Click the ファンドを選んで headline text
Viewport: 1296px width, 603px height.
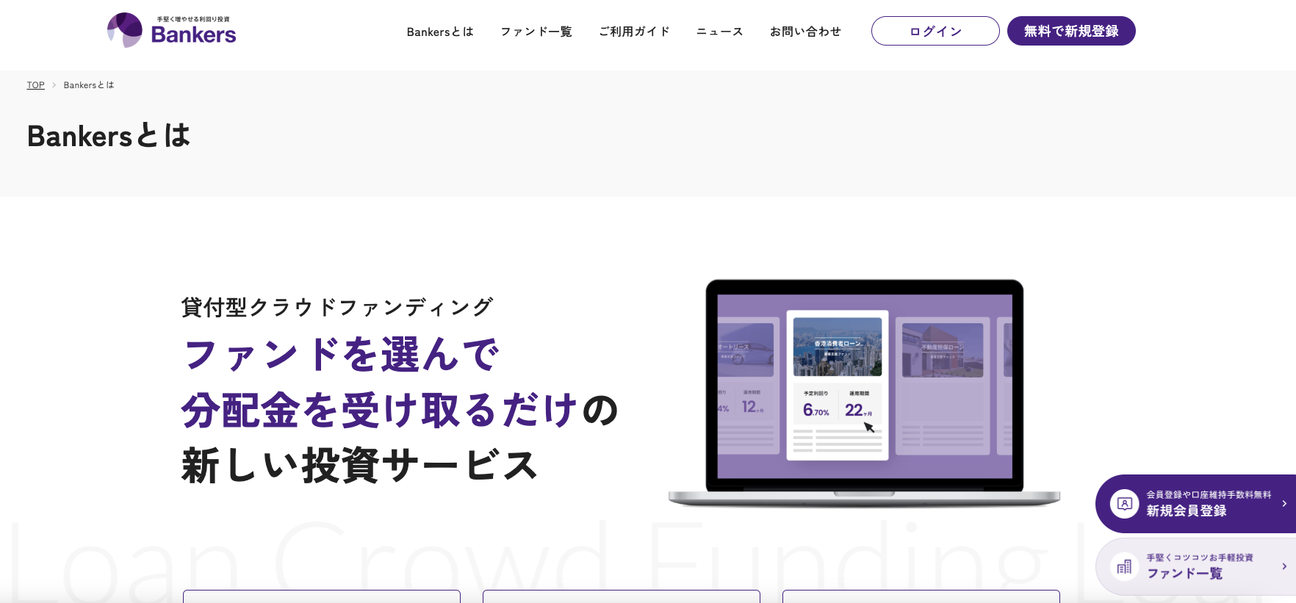[342, 355]
